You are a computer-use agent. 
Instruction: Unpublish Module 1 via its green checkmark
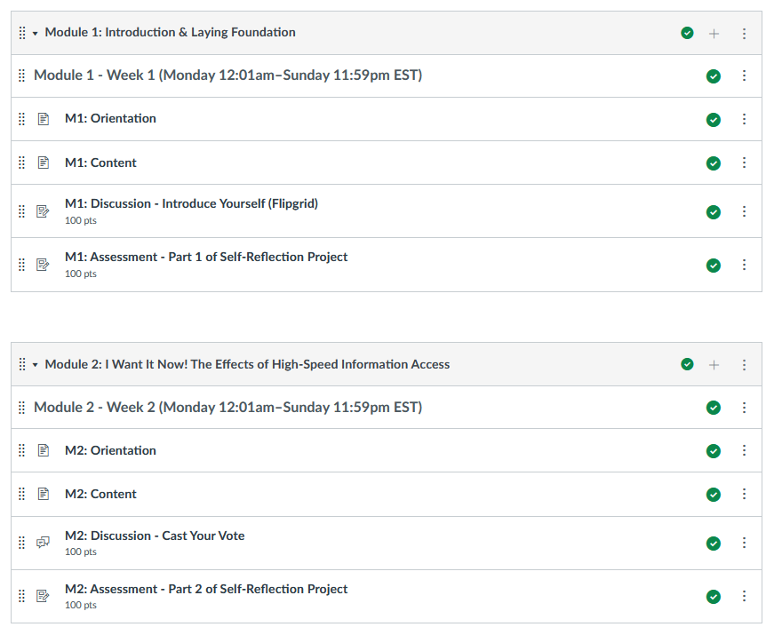687,32
